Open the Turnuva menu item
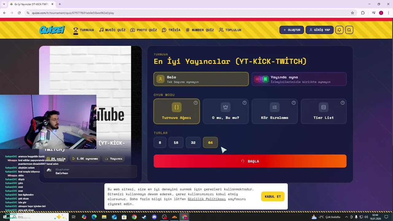The width and height of the screenshot is (393, 221). coord(84,30)
